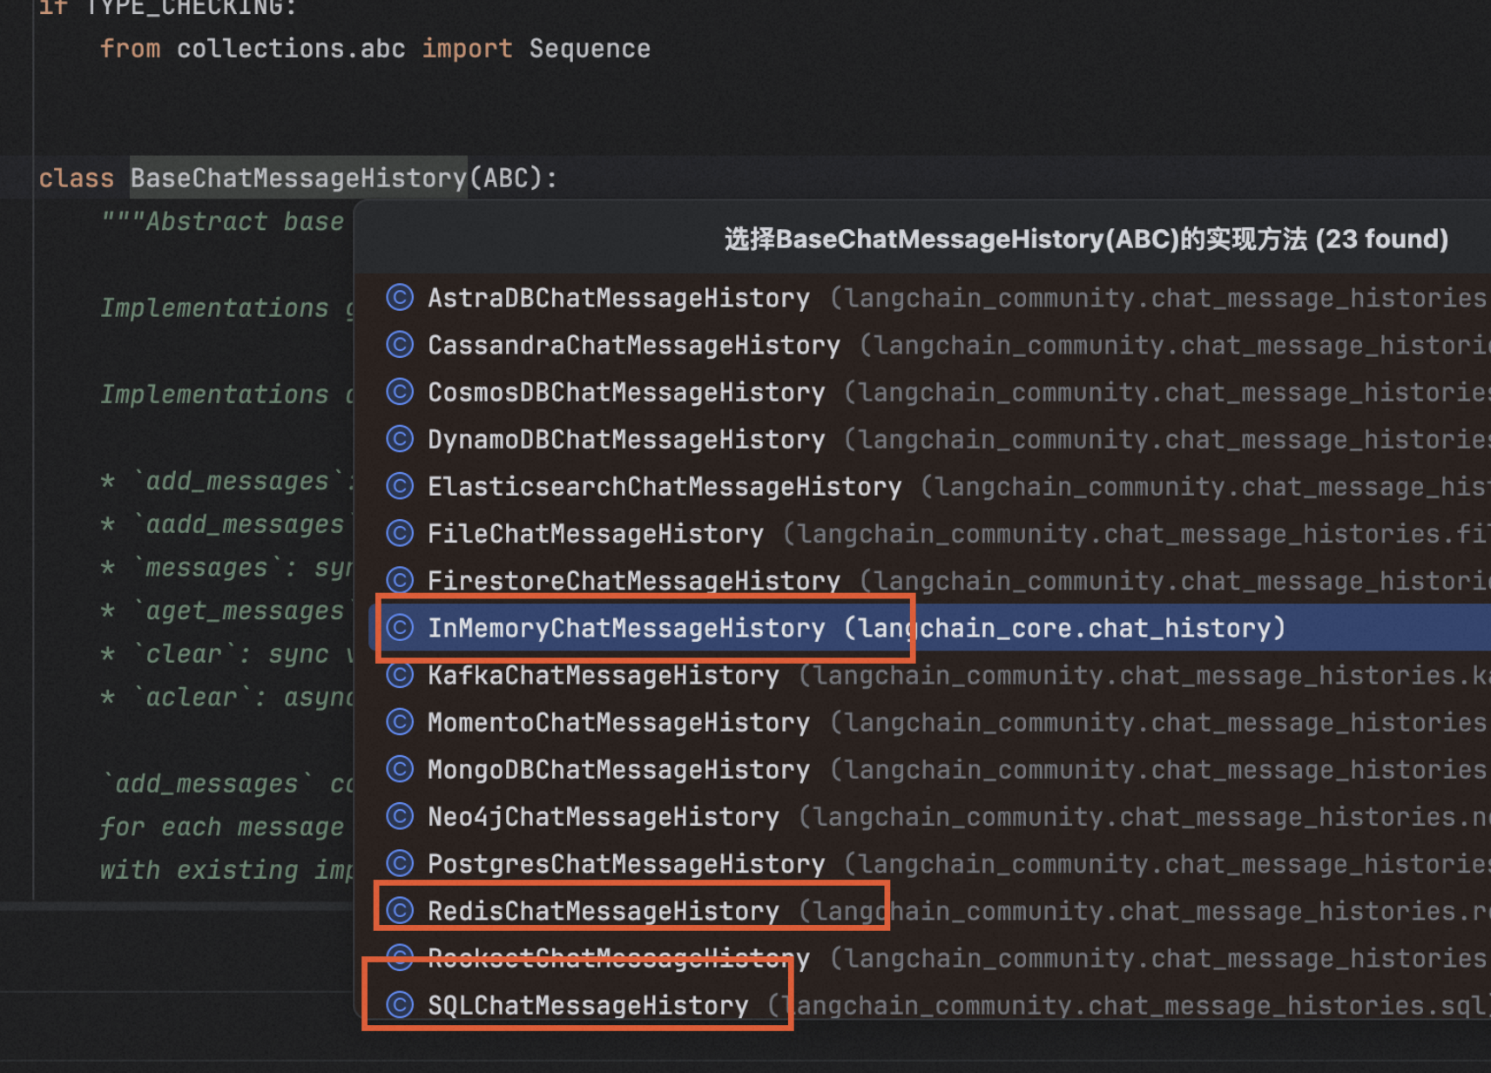This screenshot has height=1073, width=1491.
Task: Click the class icon beside InMemoryChatMessageHistory
Action: [x=400, y=627]
